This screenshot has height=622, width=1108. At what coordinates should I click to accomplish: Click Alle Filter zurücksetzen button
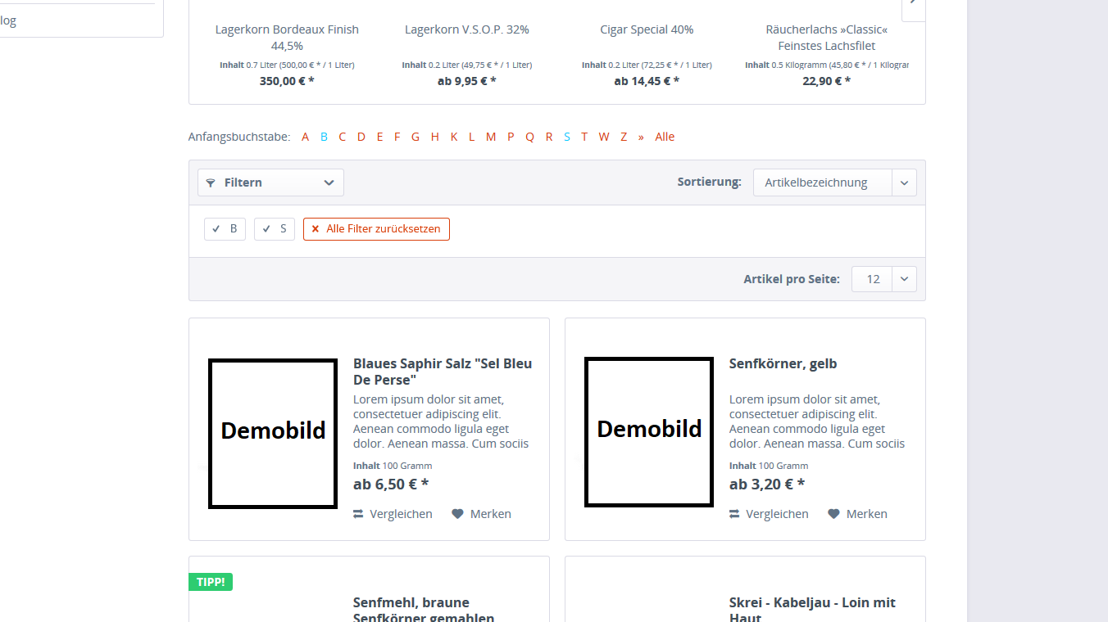pyautogui.click(x=376, y=229)
